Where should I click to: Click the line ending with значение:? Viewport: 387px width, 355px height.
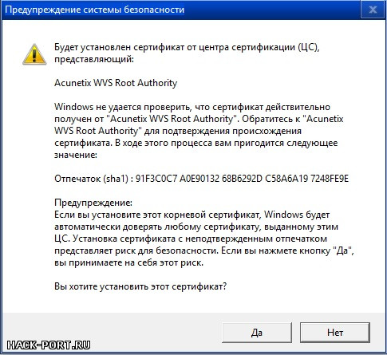coord(76,155)
